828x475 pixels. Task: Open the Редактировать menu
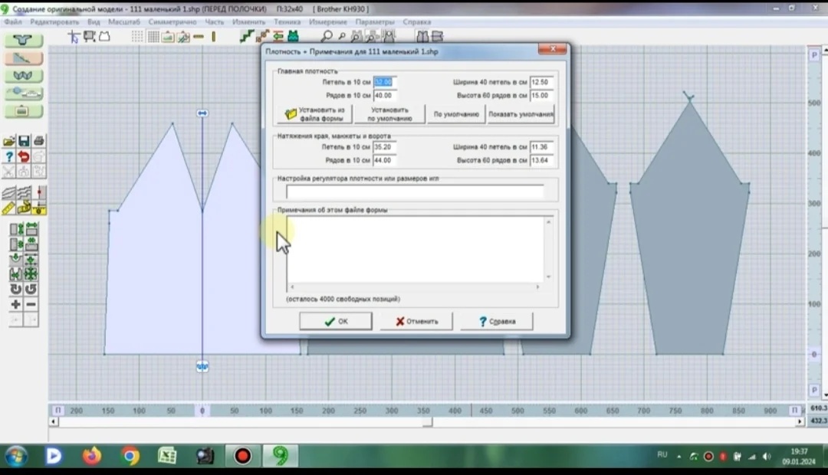(54, 22)
